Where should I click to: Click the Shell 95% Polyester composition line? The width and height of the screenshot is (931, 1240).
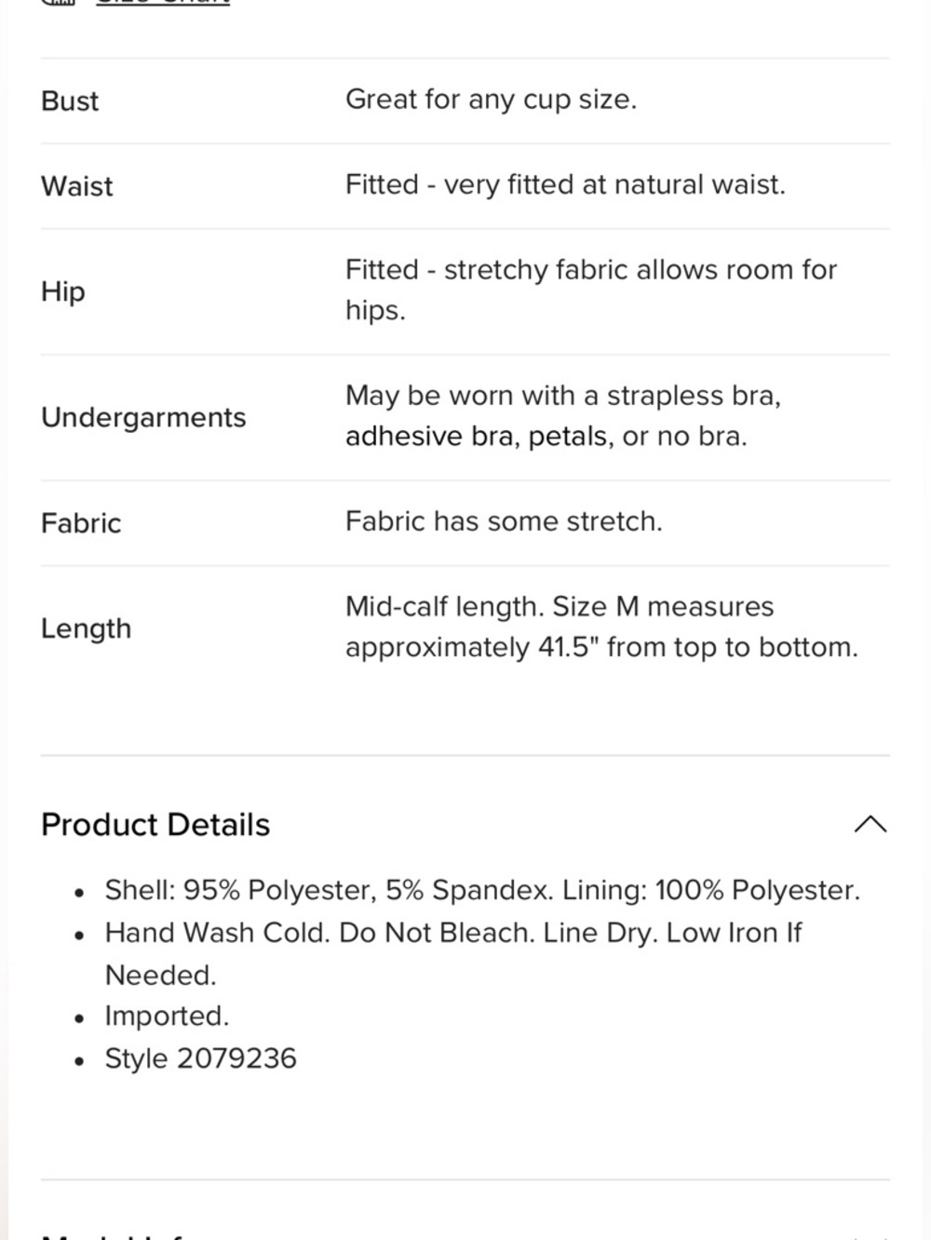[482, 890]
